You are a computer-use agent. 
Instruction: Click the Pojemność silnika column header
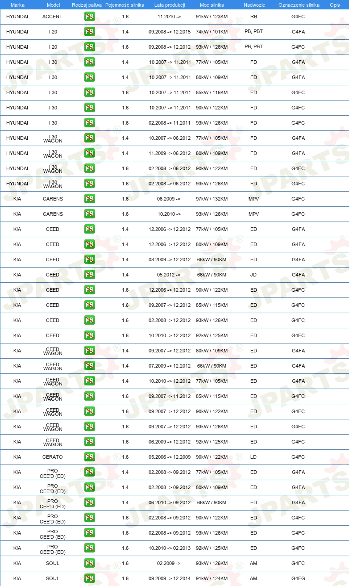point(125,5)
